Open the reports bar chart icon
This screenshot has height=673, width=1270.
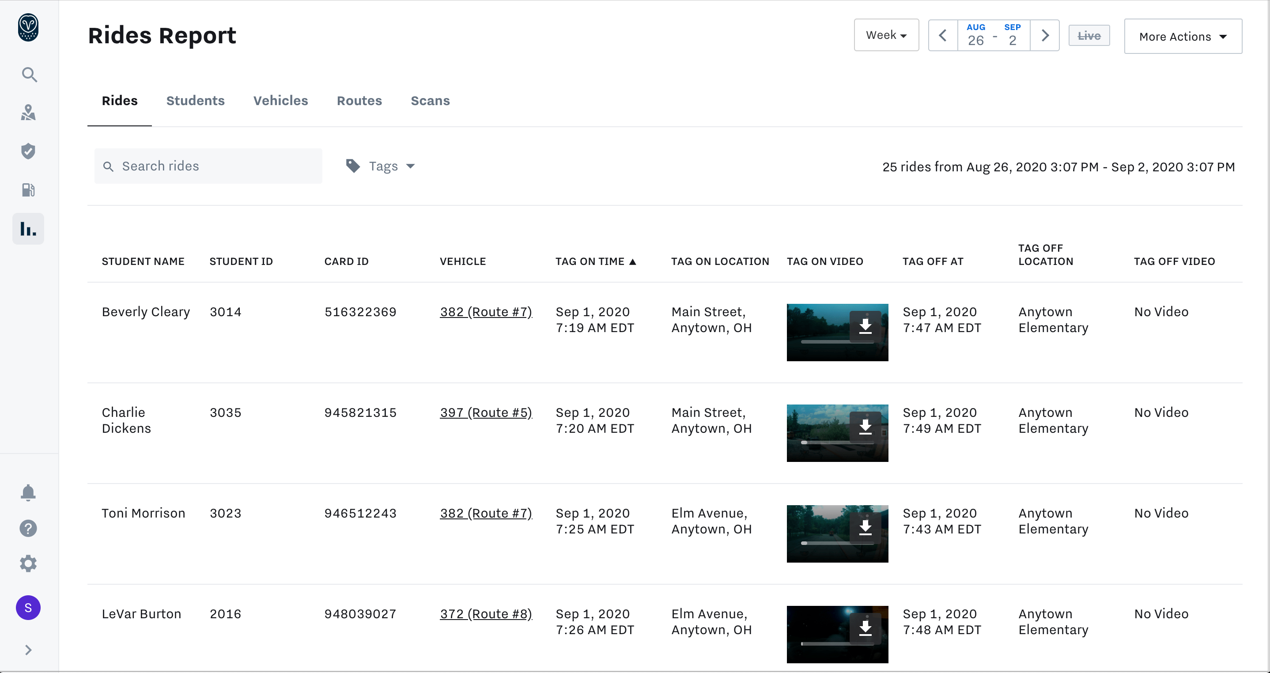(28, 229)
